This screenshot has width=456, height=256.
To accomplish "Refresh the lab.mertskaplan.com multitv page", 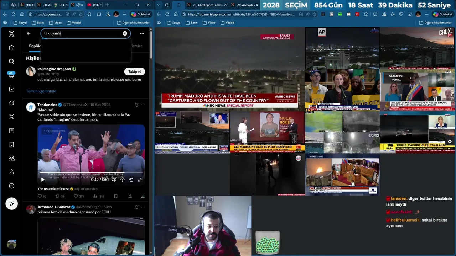I will (x=167, y=14).
